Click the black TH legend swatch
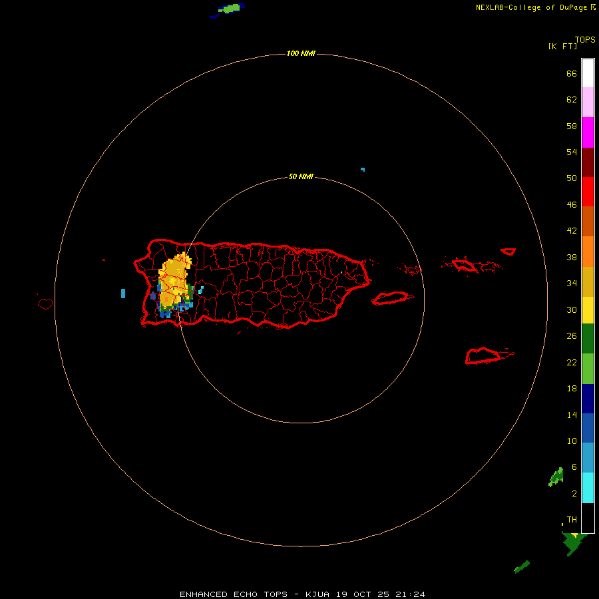The image size is (599, 599). point(588,518)
